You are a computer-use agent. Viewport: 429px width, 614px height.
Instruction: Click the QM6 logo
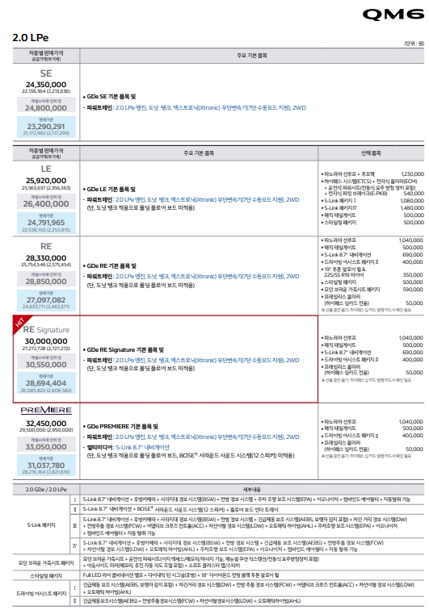pos(393,15)
